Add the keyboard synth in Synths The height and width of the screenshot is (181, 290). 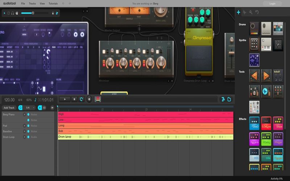click(266, 44)
